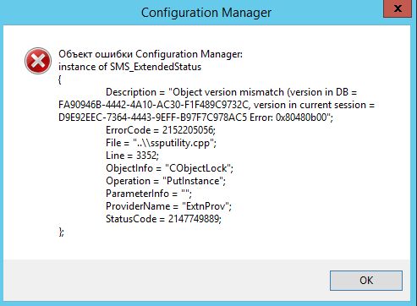
Task: Click the red error icon
Action: [x=38, y=61]
